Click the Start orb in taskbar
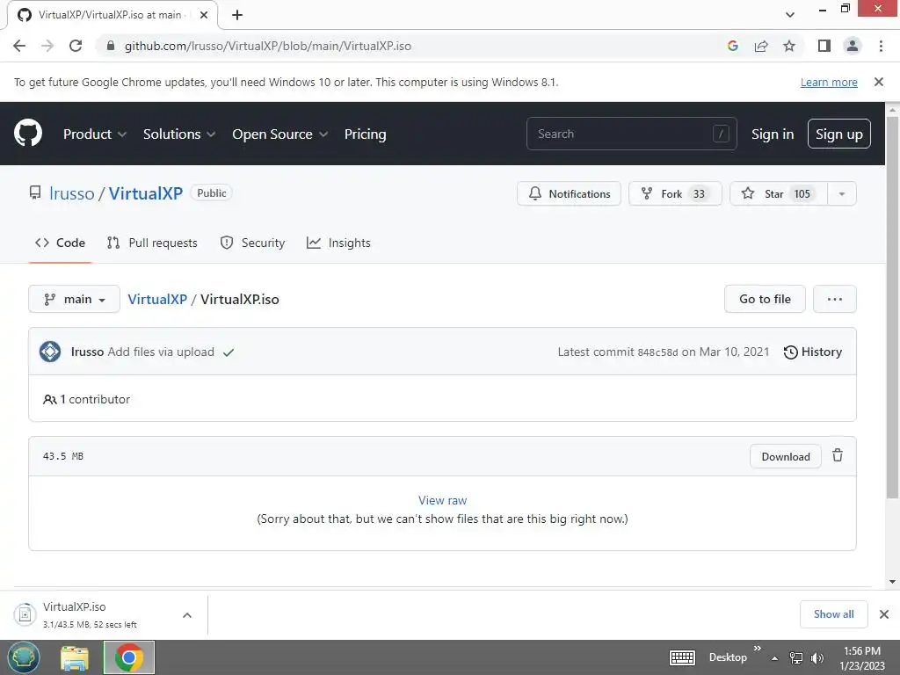The height and width of the screenshot is (675, 900). coord(24,657)
